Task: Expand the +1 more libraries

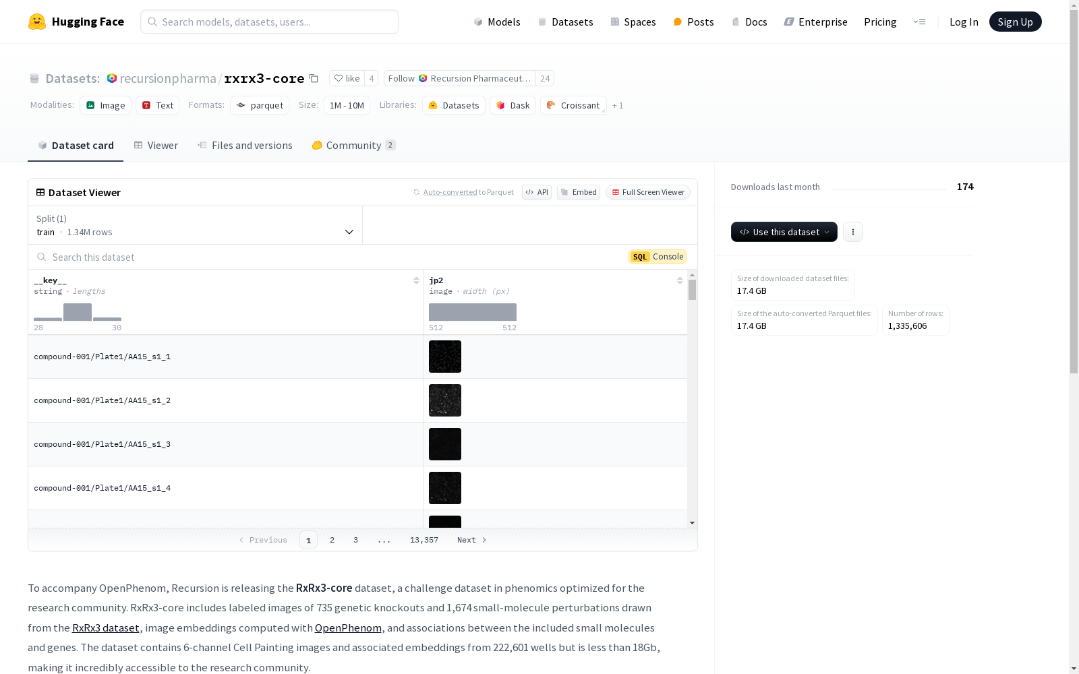Action: 618,106
